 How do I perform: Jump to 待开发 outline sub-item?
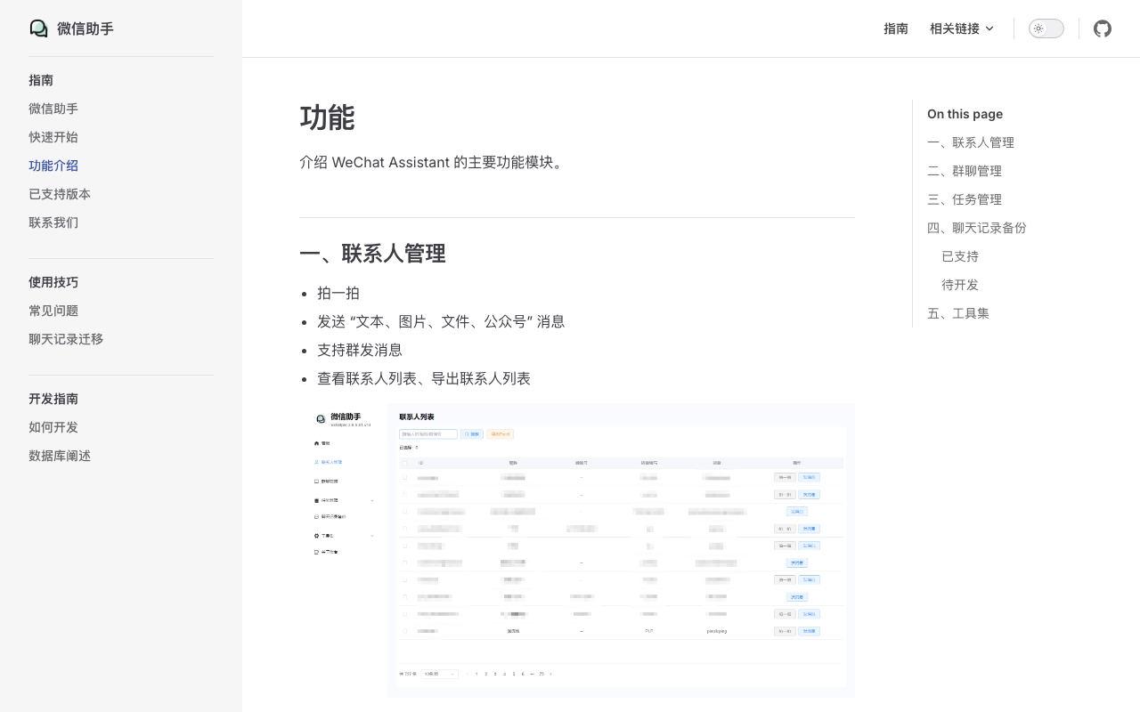pyautogui.click(x=960, y=285)
